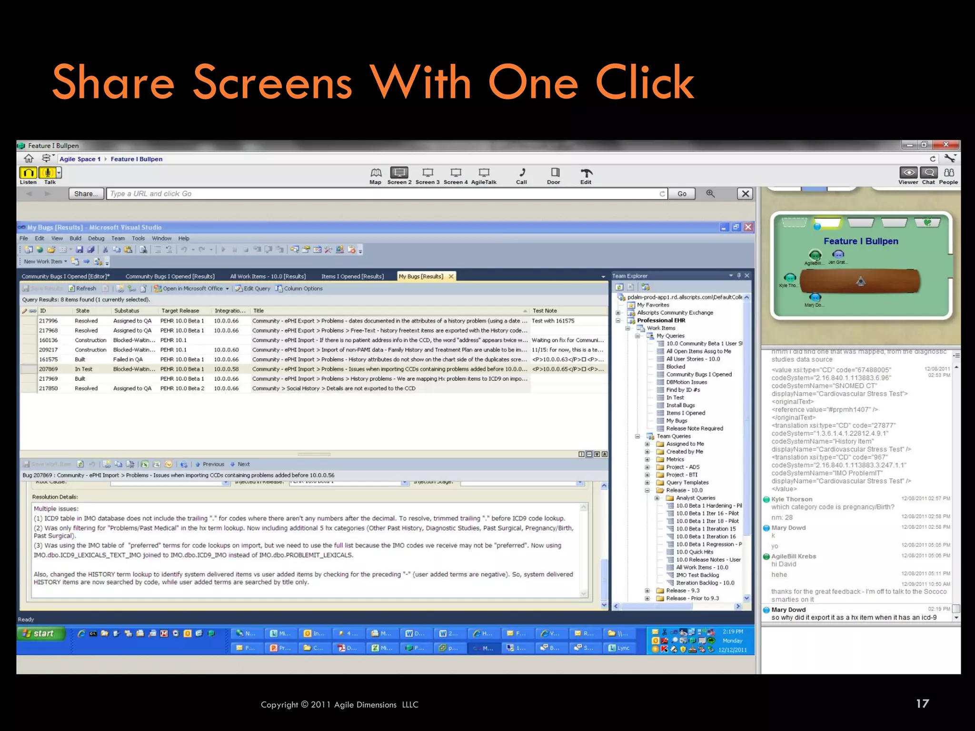975x731 pixels.
Task: Expand the Assigned to Me folder
Action: click(x=647, y=444)
